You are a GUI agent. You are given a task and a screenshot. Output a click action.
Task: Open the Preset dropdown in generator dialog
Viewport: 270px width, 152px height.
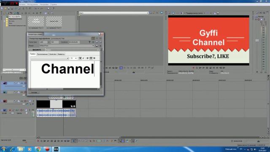coord(93,46)
